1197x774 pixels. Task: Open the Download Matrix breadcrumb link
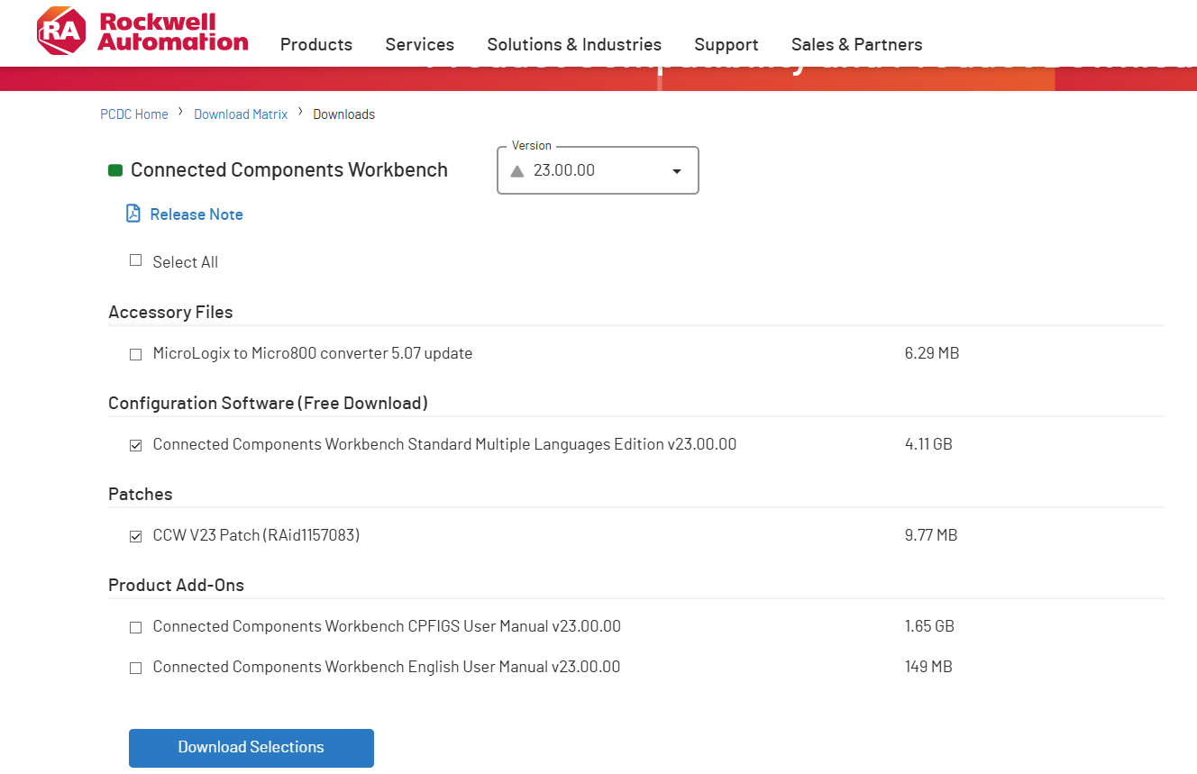[241, 114]
